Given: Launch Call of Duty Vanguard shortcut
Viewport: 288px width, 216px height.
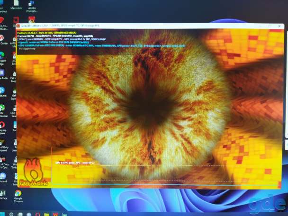Looking at the screenshot, I should coord(4,145).
